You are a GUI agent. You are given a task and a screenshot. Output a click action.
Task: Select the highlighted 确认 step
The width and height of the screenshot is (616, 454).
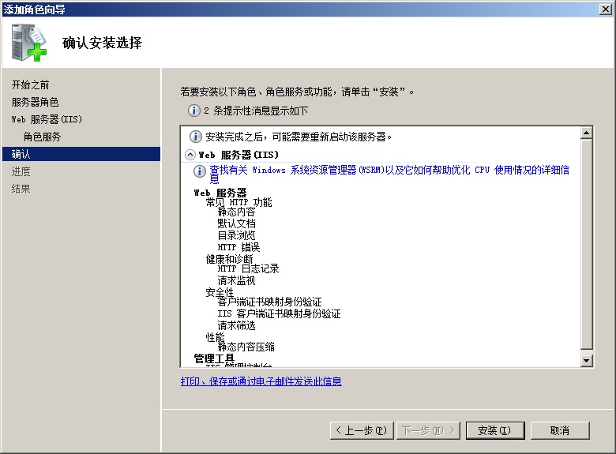tap(81, 154)
